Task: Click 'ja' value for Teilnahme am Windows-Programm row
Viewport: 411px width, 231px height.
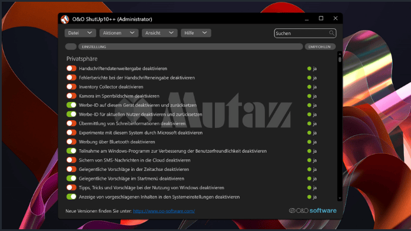Action: click(x=315, y=151)
